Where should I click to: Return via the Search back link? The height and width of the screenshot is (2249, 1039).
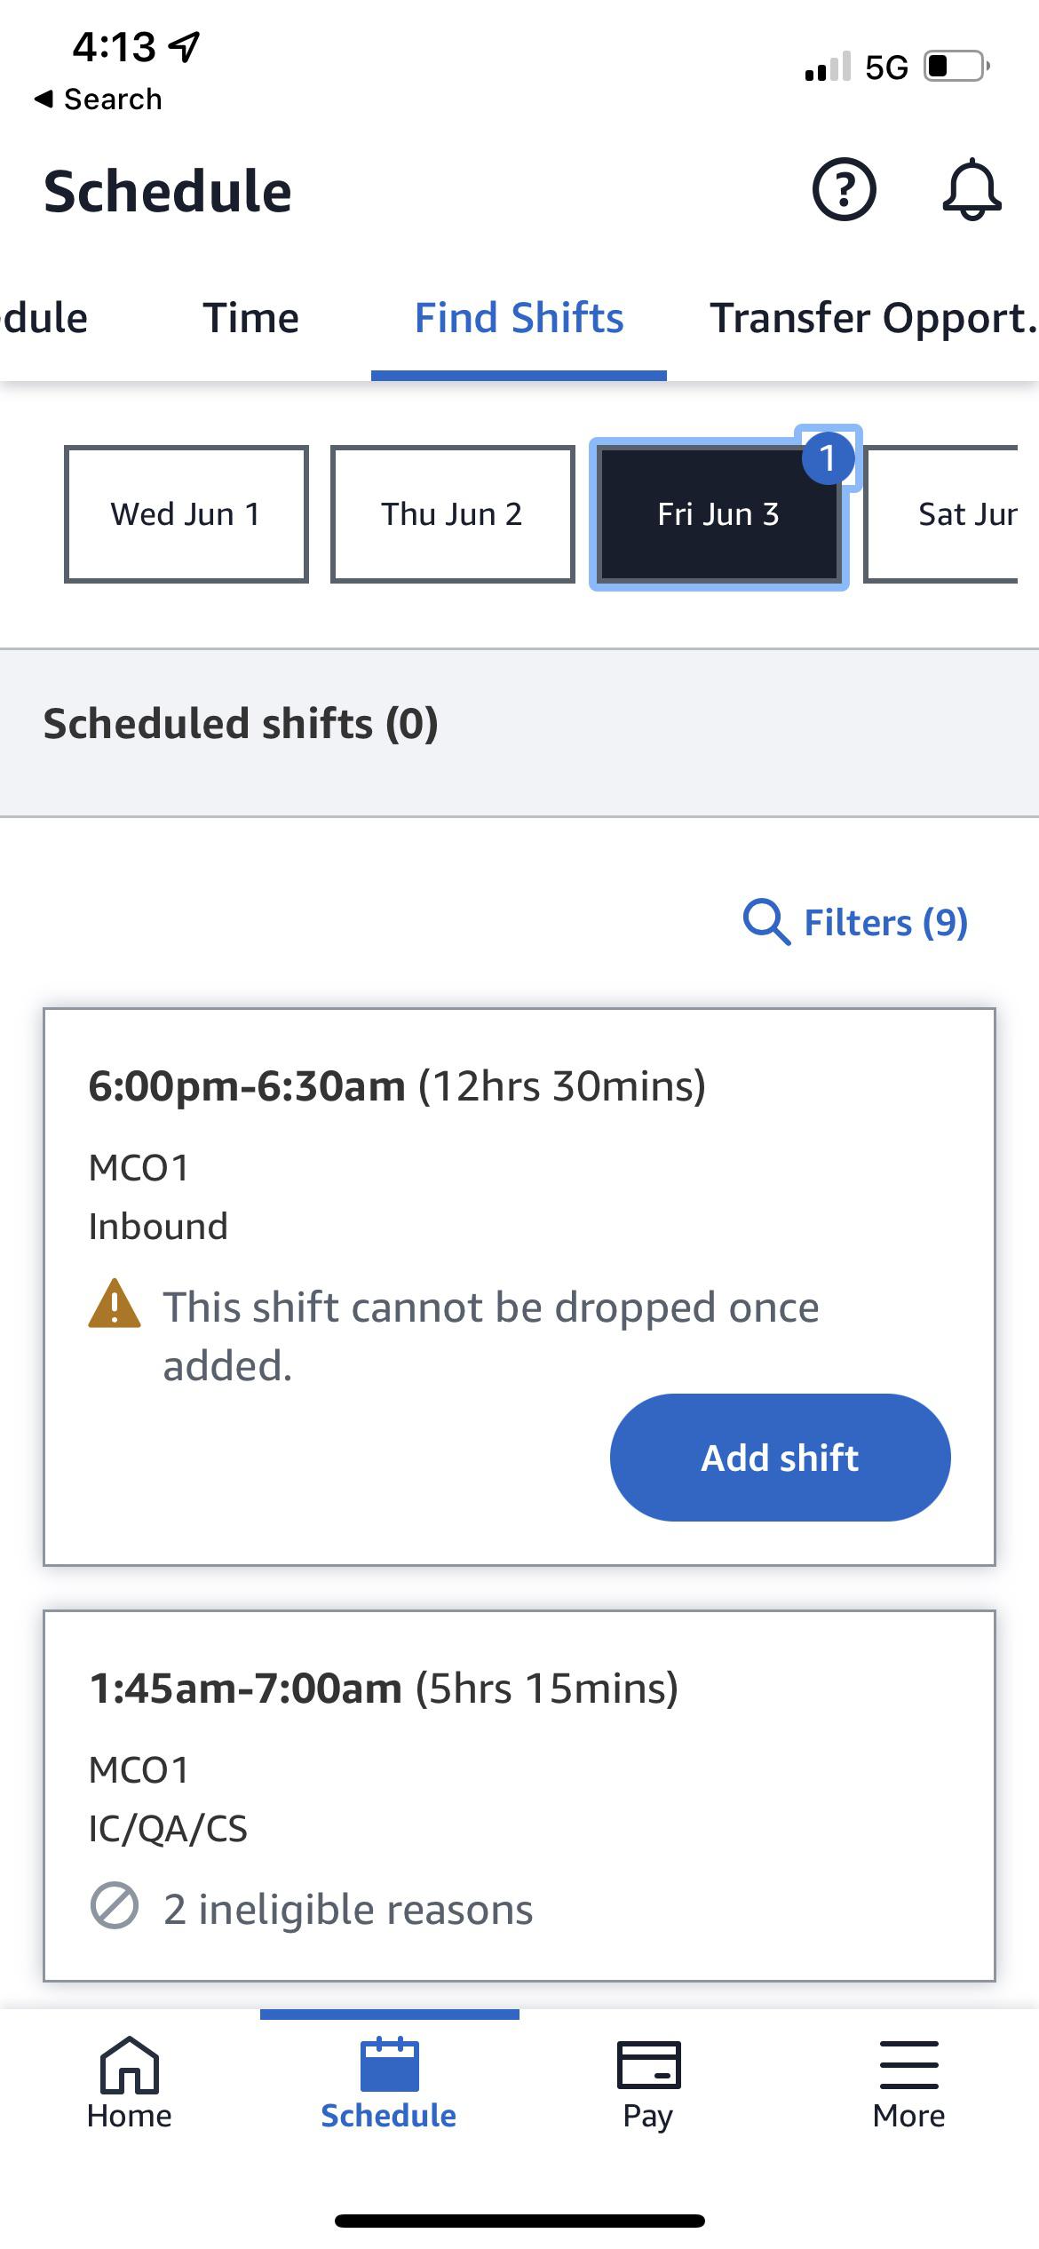tap(96, 98)
